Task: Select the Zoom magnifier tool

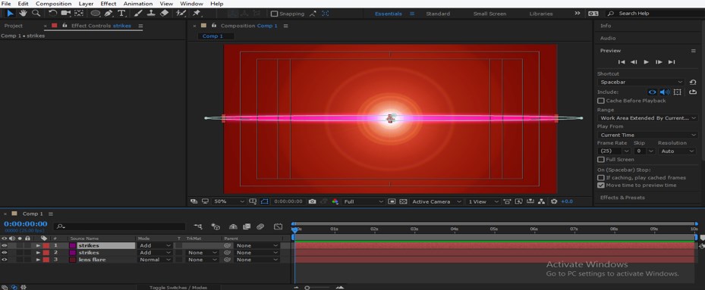Action: coord(36,14)
